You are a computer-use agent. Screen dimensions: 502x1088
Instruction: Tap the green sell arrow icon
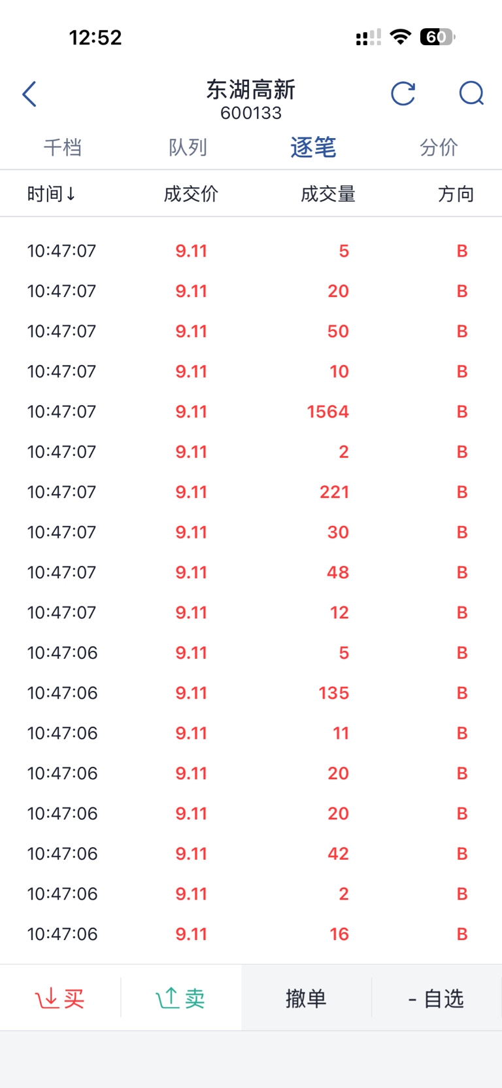point(167,998)
